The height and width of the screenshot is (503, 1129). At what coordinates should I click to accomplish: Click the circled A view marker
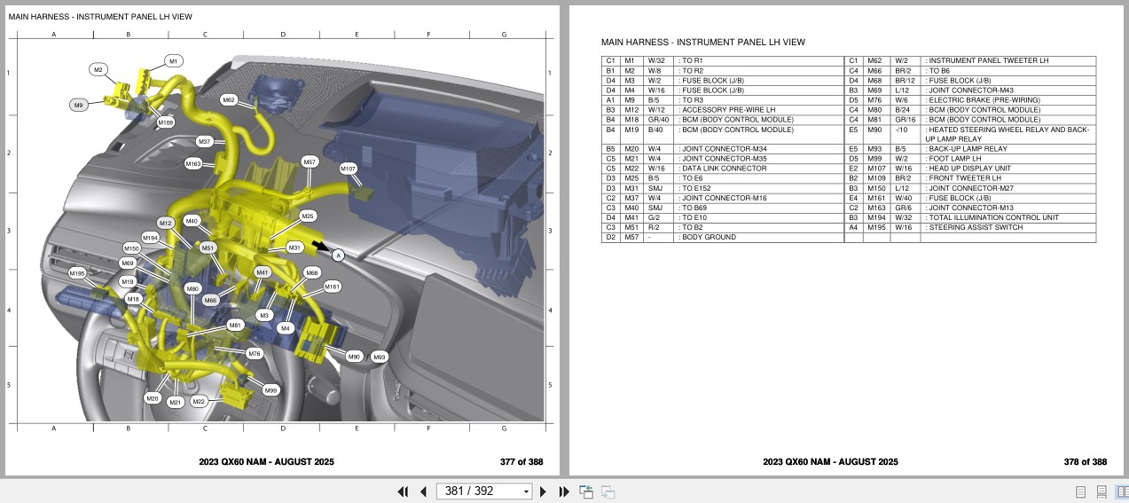[338, 255]
